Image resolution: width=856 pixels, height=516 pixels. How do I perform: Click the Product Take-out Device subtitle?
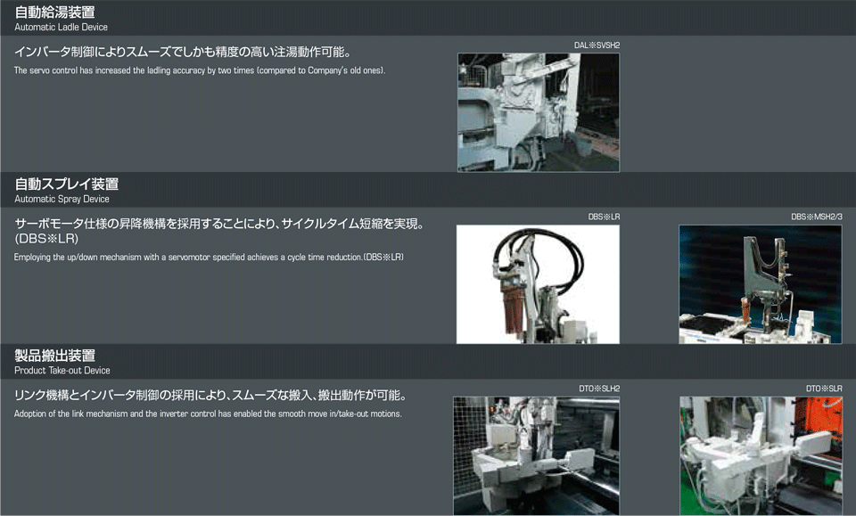(x=62, y=370)
